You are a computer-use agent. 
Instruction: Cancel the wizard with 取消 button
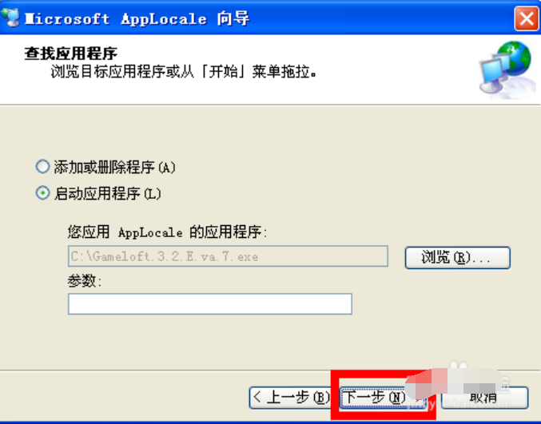484,398
